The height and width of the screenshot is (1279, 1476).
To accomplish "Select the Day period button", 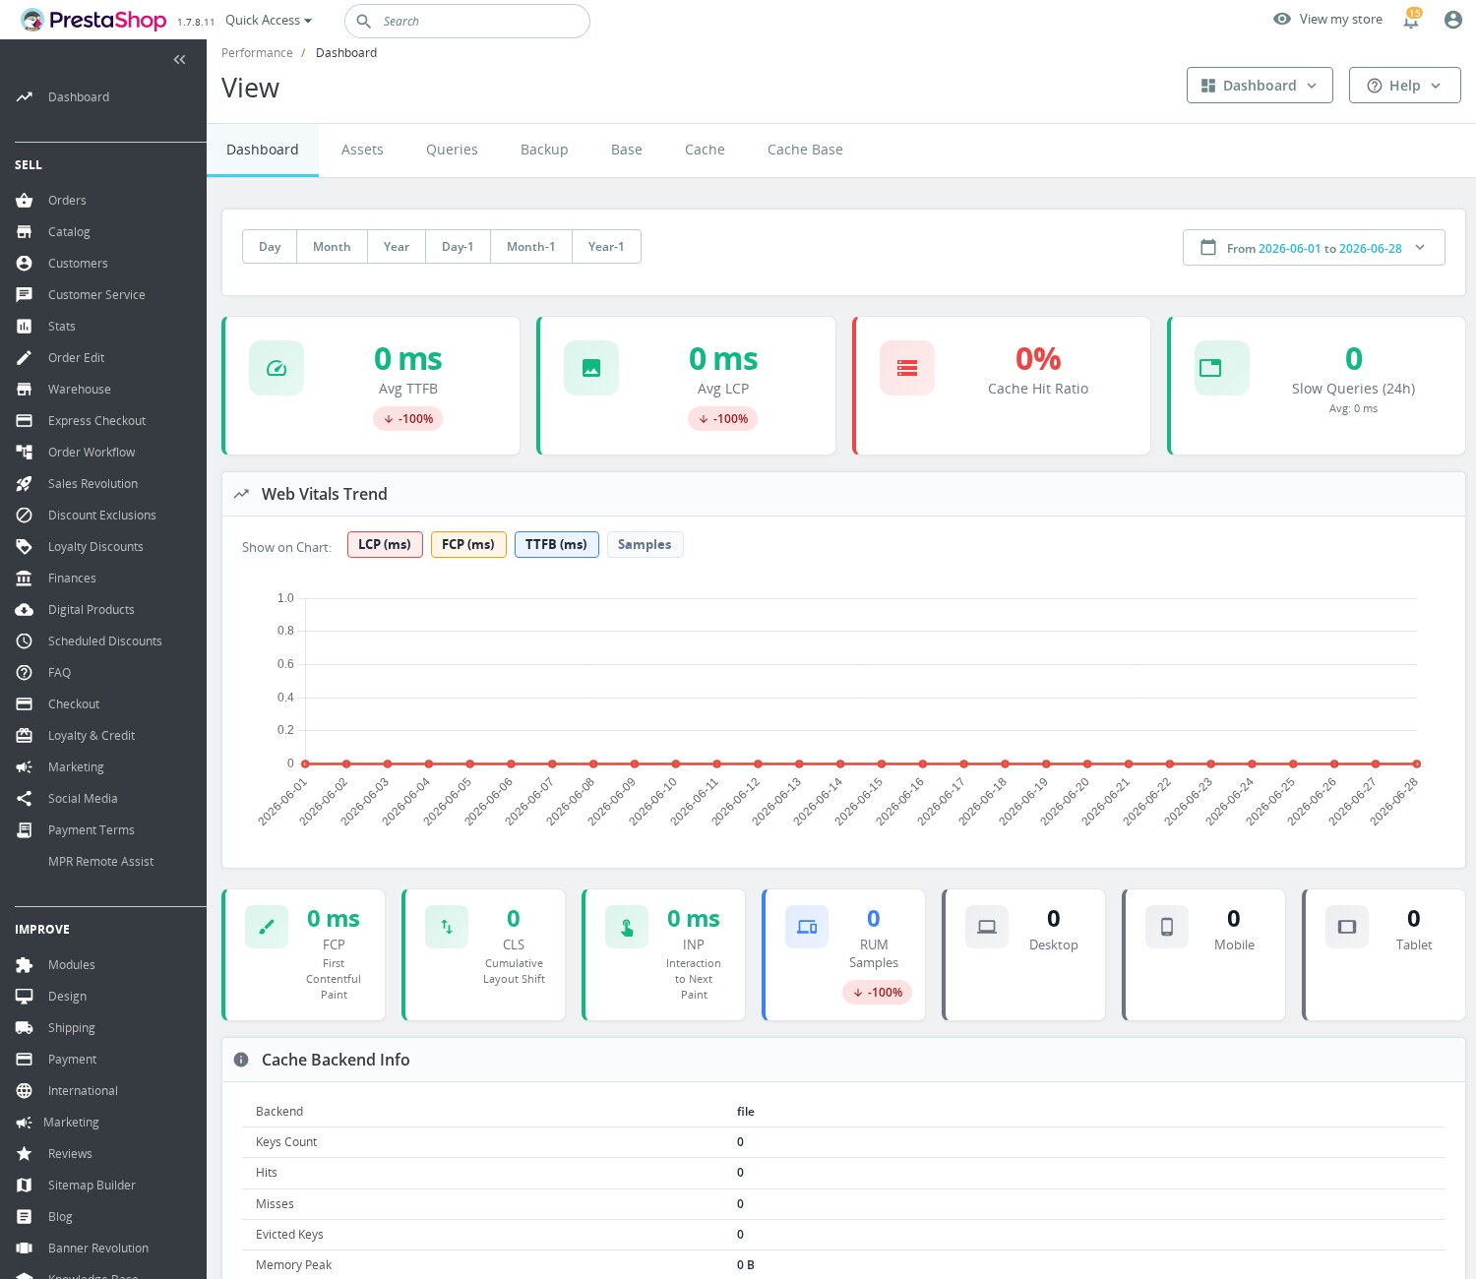I will (x=270, y=247).
